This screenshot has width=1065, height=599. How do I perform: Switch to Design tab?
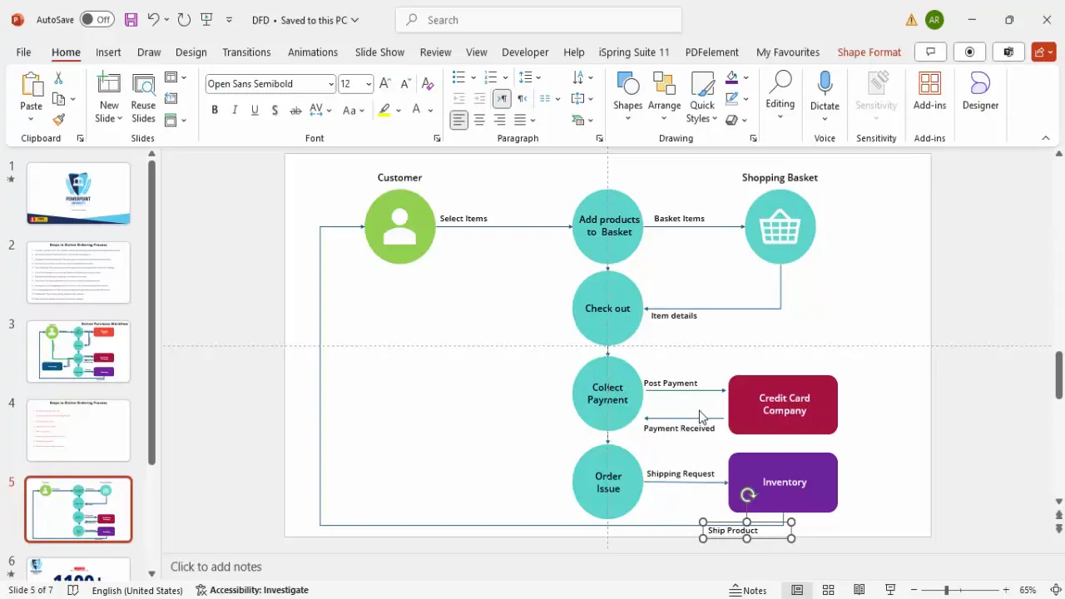(191, 52)
